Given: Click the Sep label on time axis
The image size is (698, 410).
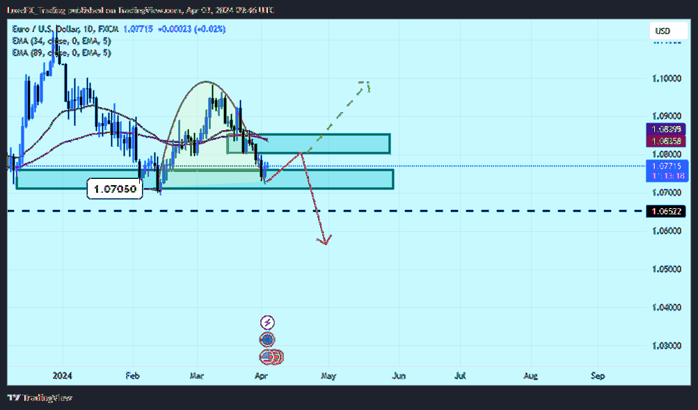Looking at the screenshot, I should pyautogui.click(x=598, y=376).
